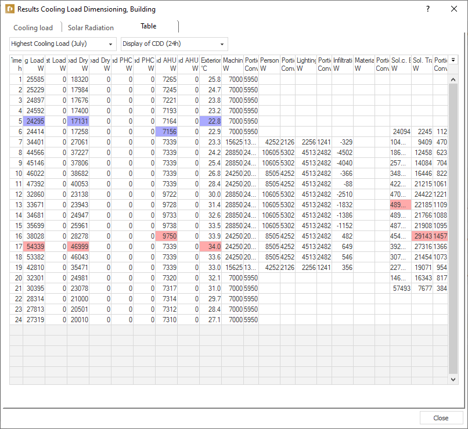Click the exterior temperature 27.1
Image resolution: width=468 pixels, height=429 pixels.
210,320
